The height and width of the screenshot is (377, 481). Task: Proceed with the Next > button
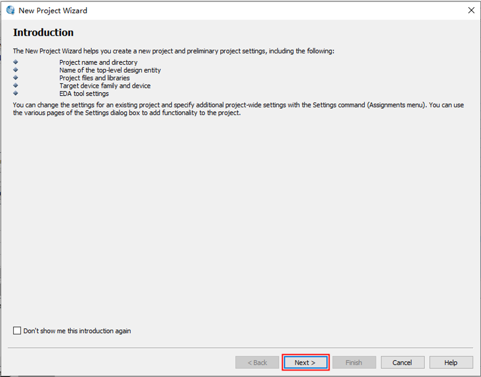coord(305,363)
